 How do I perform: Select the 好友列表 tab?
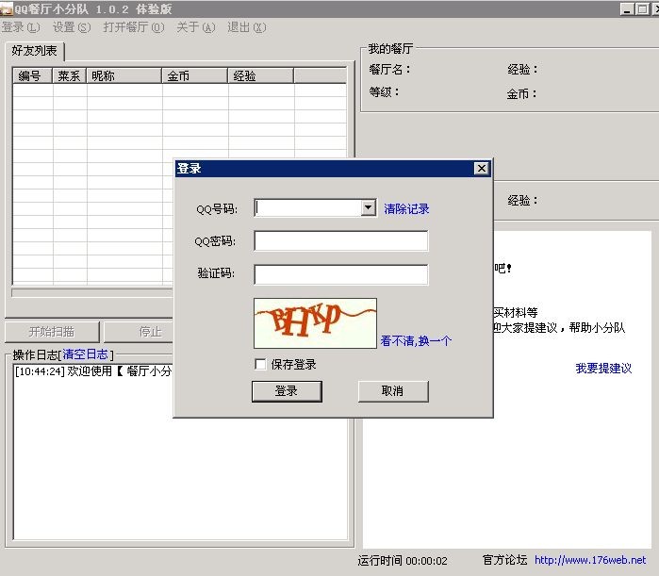34,51
